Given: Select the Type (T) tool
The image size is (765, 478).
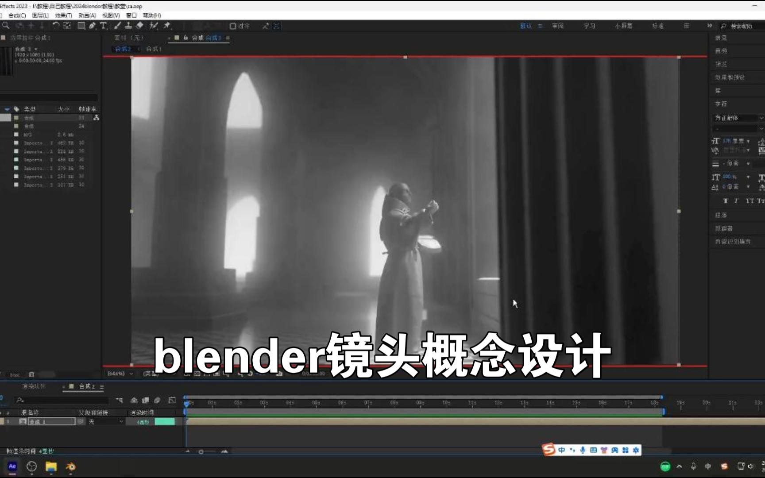Looking at the screenshot, I should pos(103,26).
